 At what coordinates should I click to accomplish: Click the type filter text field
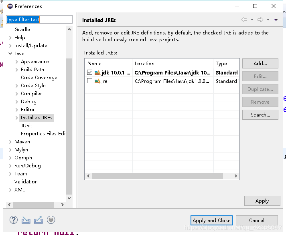(39, 20)
